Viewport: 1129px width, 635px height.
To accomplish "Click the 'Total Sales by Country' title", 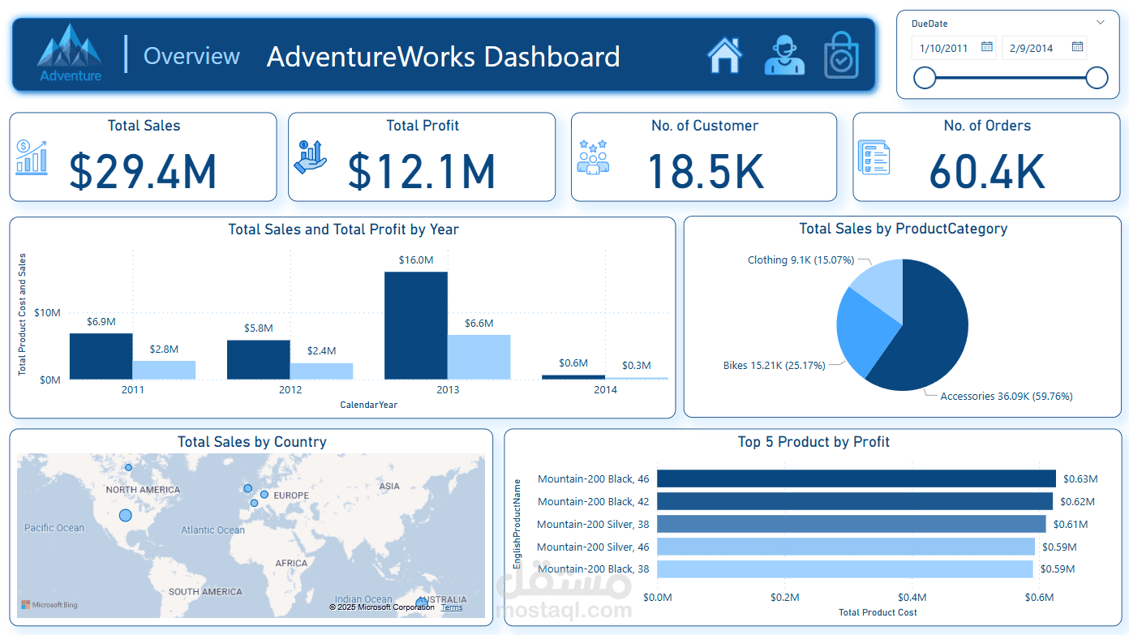I will [252, 442].
